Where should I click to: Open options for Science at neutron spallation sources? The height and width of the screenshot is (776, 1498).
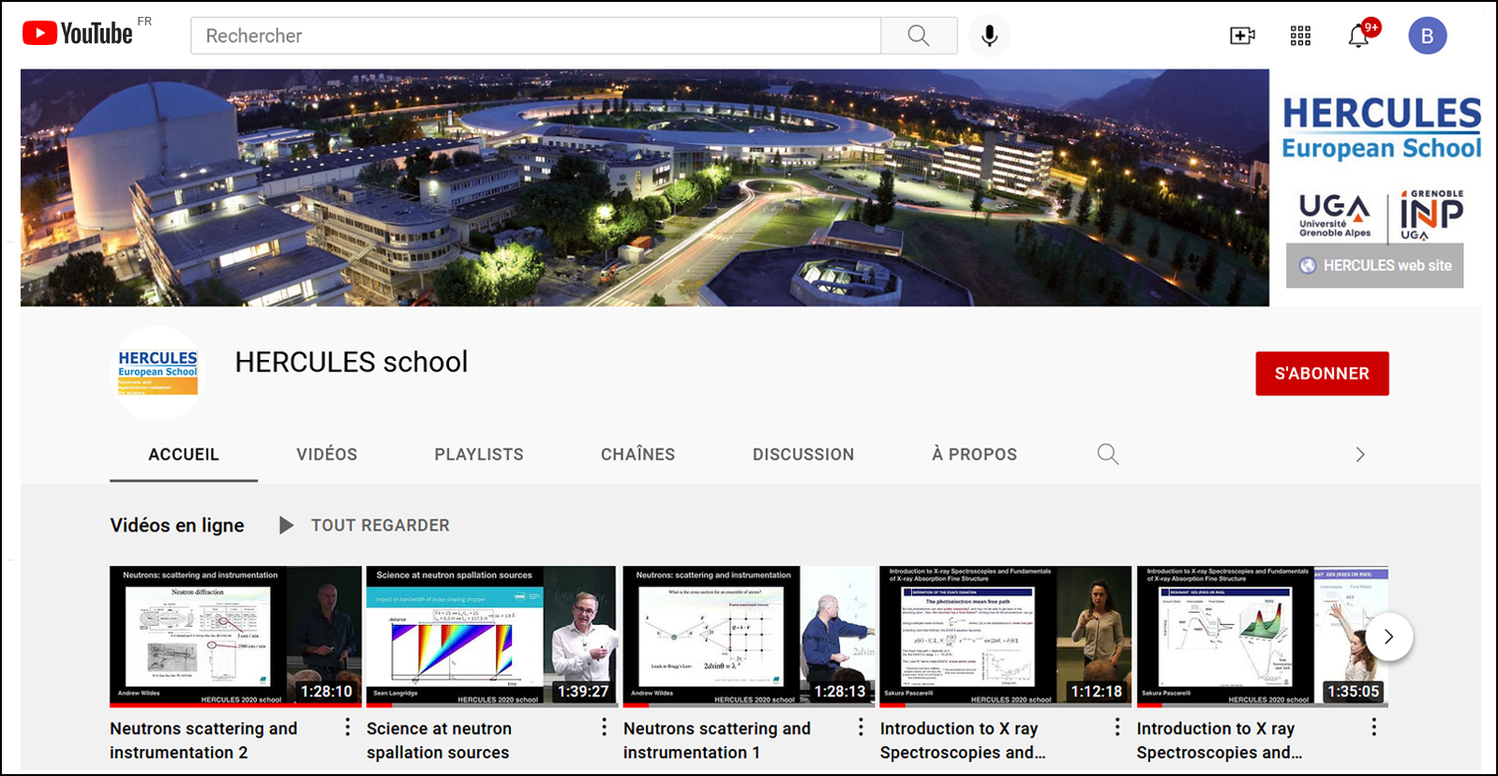coord(604,727)
